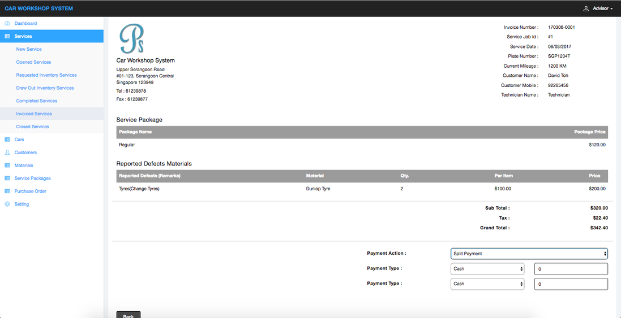Click the Cars icon in sidebar
The width and height of the screenshot is (621, 318).
click(x=7, y=140)
